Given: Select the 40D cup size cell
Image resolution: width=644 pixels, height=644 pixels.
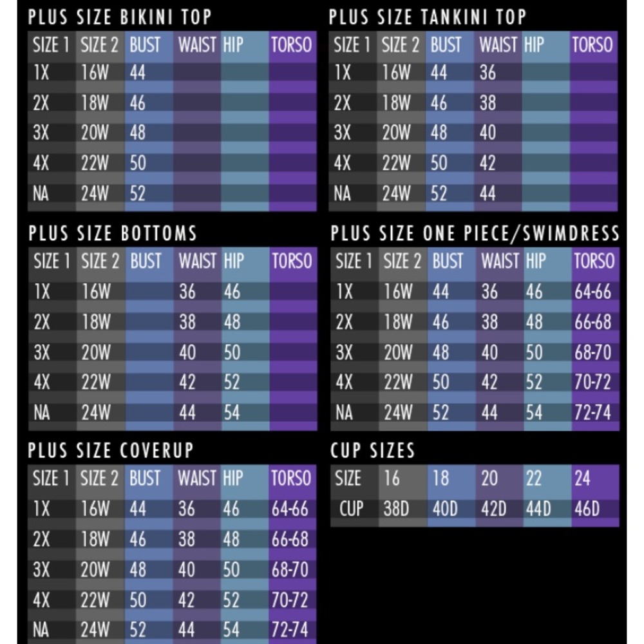Looking at the screenshot, I should (445, 509).
